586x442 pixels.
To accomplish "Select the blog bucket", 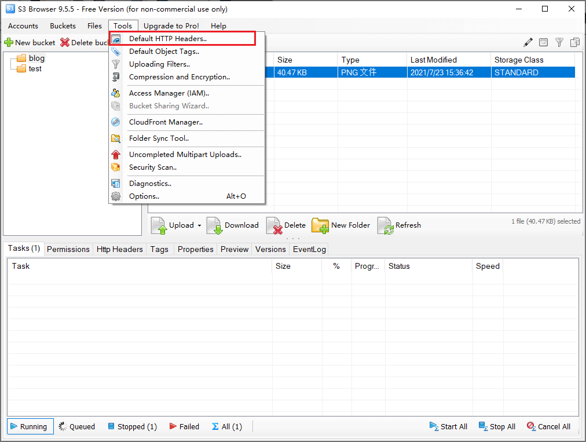I will 36,58.
